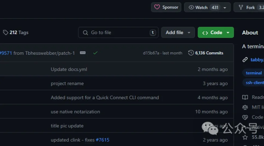The width and height of the screenshot is (264, 146).
Task: Open issue #7615 link
Action: (x=103, y=140)
